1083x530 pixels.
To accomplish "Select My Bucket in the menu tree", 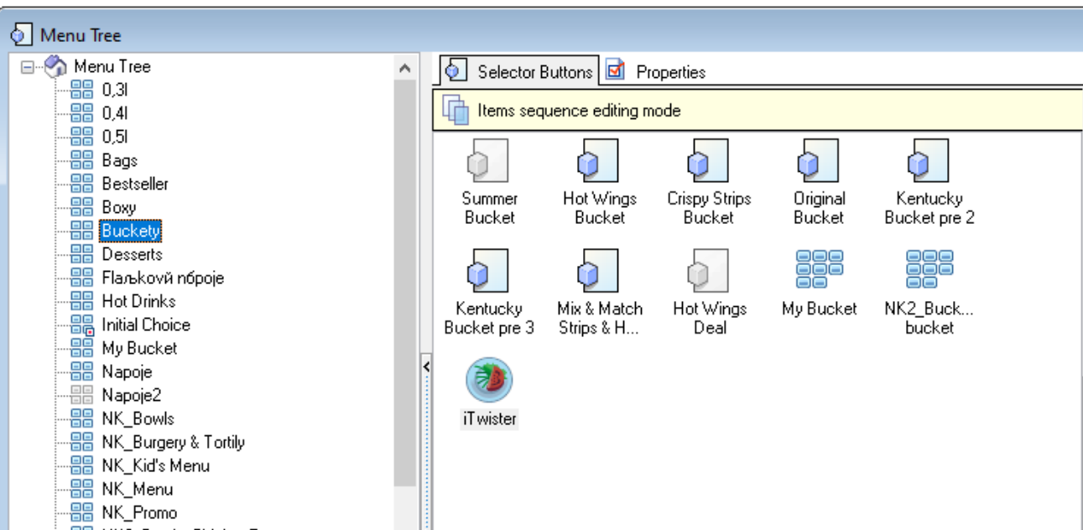I will 139,348.
